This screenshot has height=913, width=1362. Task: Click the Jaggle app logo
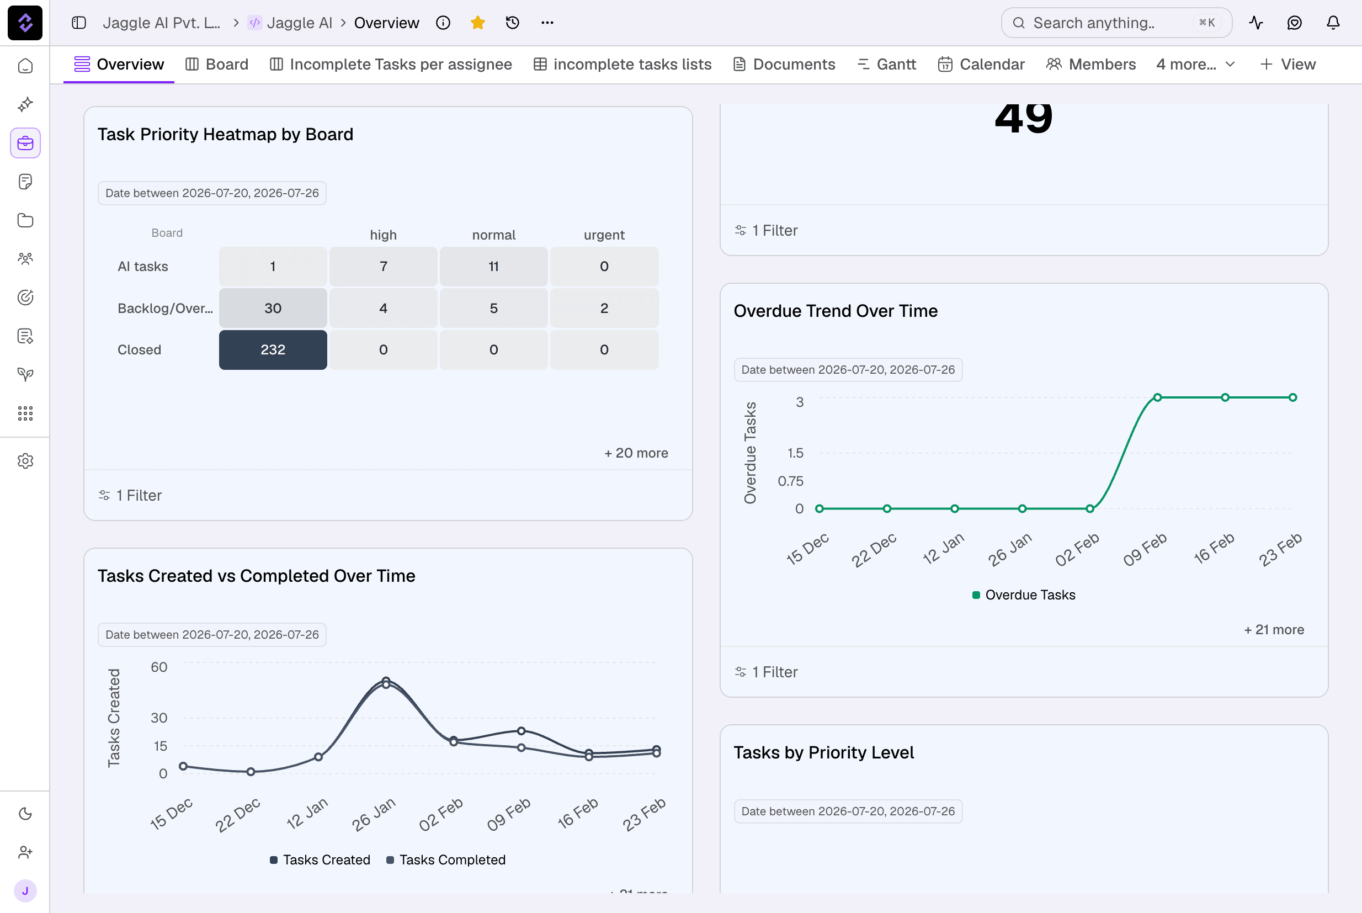pyautogui.click(x=25, y=23)
